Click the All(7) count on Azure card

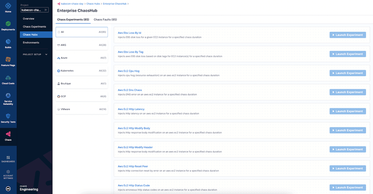point(103,58)
